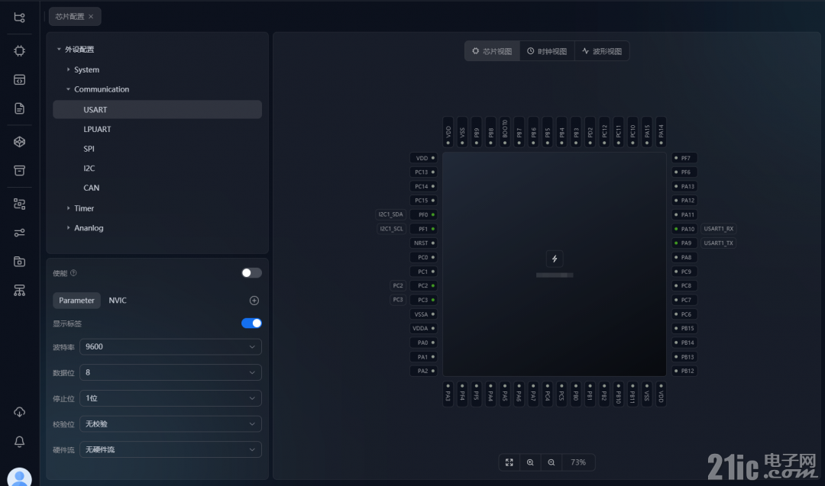Open the archive box sidebar icon

(19, 171)
